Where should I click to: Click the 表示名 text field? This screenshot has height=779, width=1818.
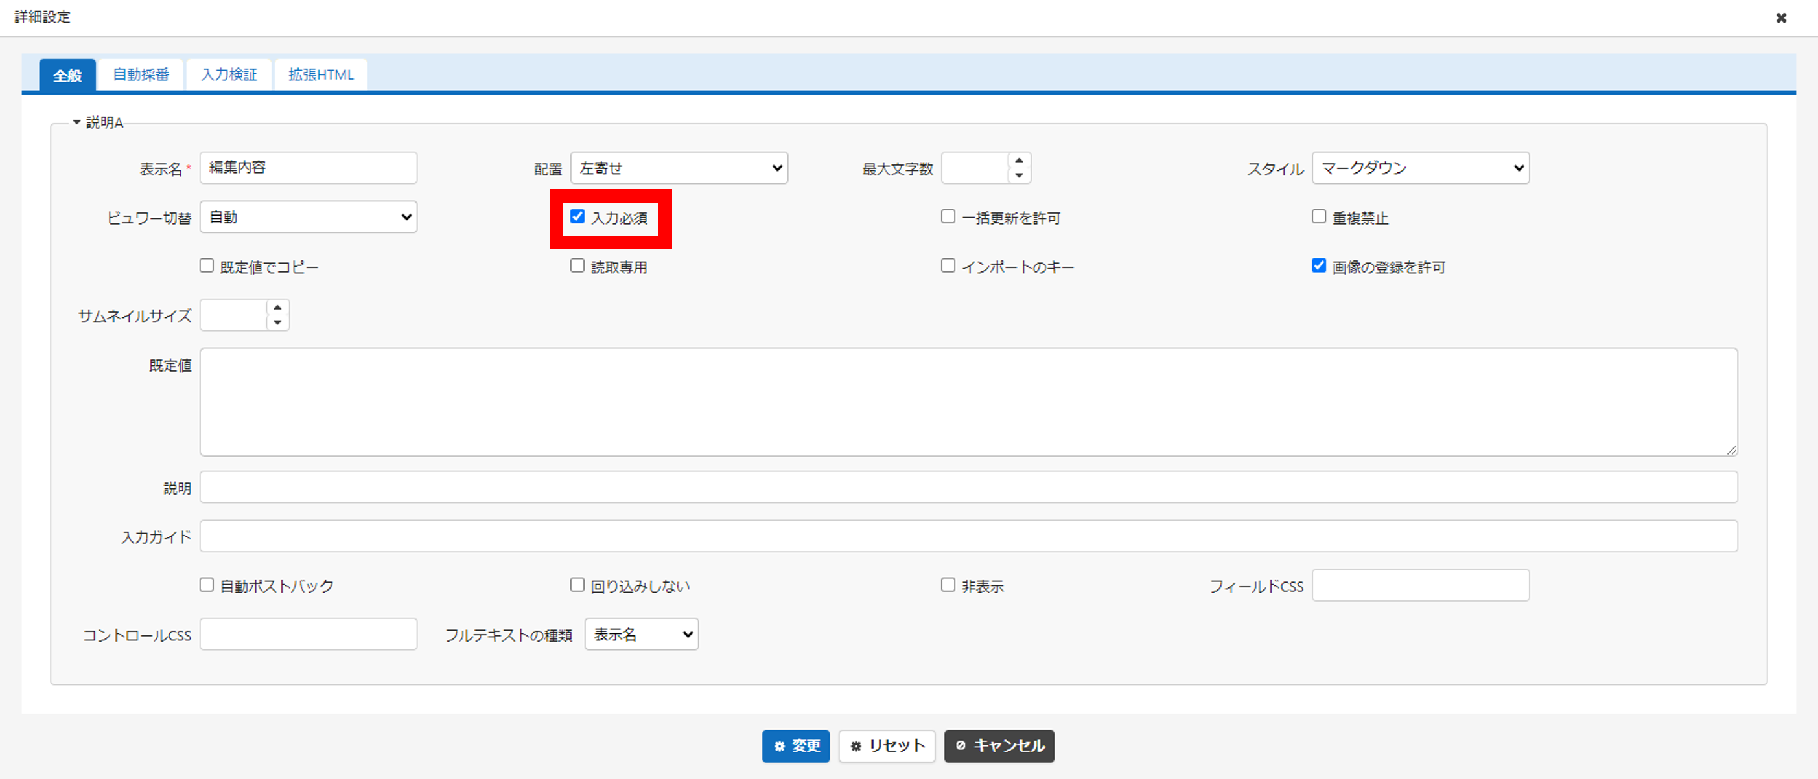[309, 168]
